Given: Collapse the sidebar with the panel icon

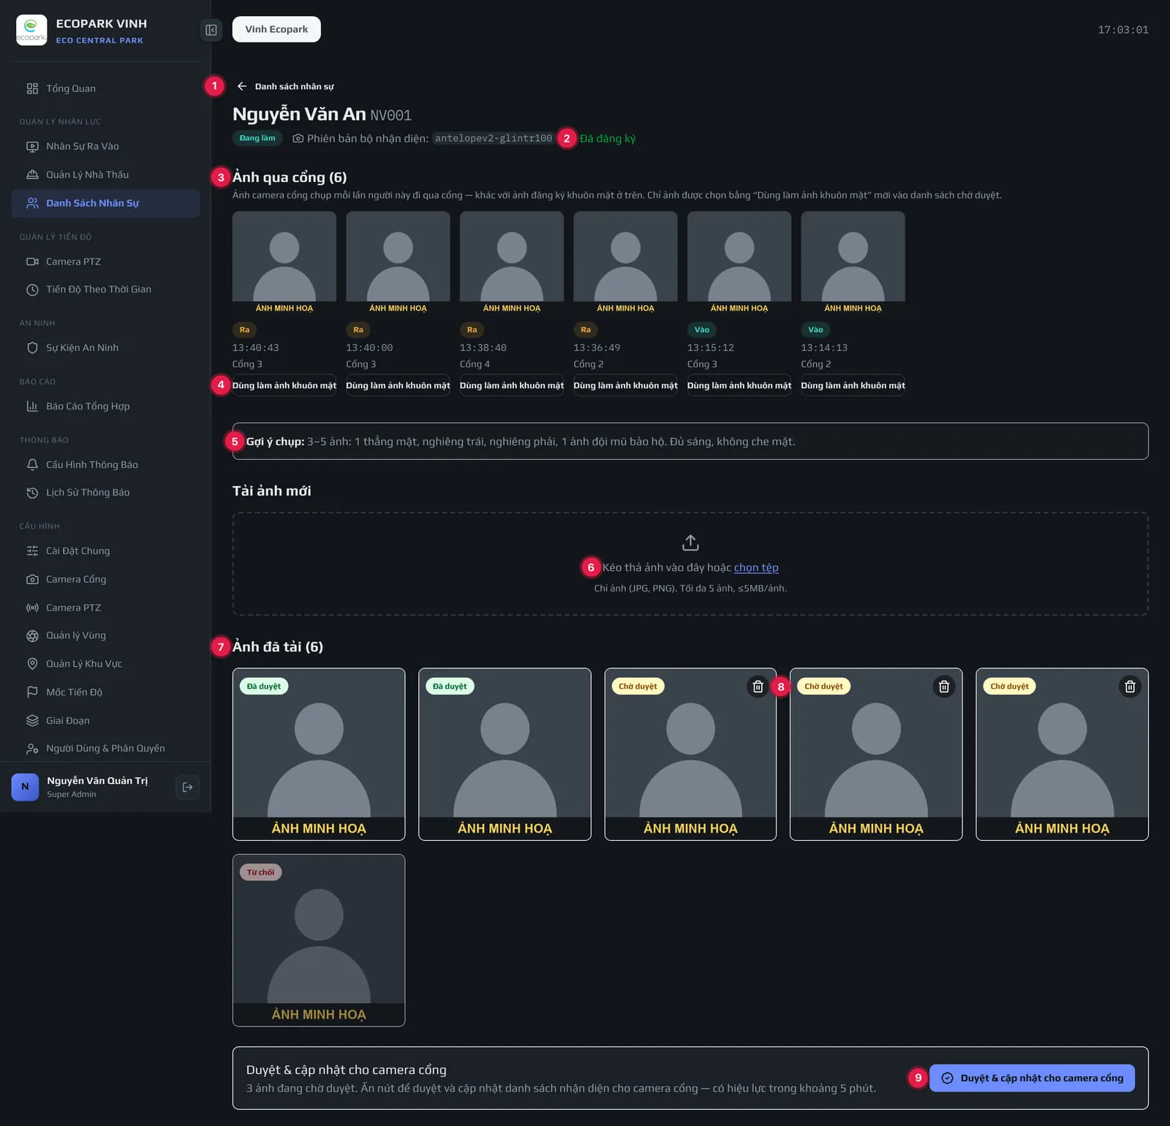Looking at the screenshot, I should pos(211,30).
